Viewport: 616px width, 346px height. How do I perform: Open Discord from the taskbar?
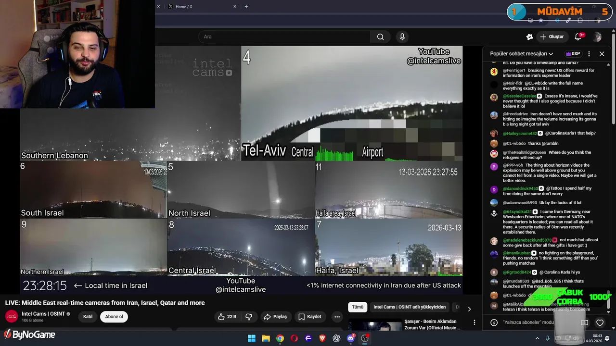351,338
